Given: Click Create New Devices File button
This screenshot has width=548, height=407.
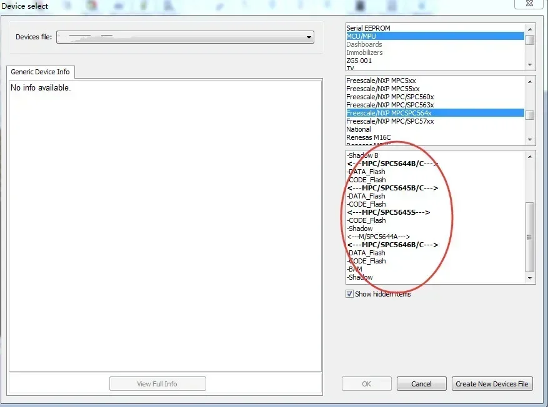Looking at the screenshot, I should 492,384.
